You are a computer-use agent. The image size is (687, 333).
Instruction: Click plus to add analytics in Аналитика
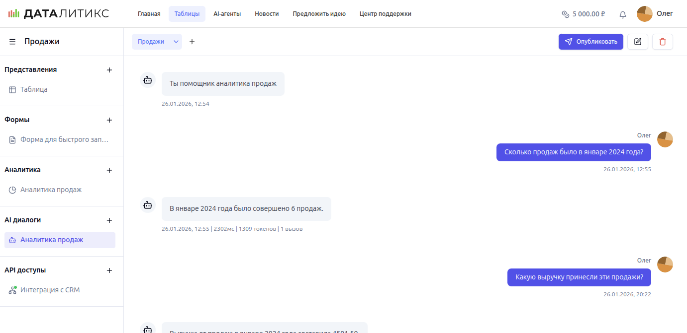109,170
